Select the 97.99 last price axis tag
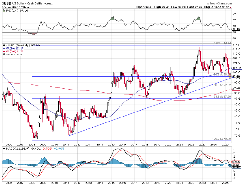 (236, 76)
